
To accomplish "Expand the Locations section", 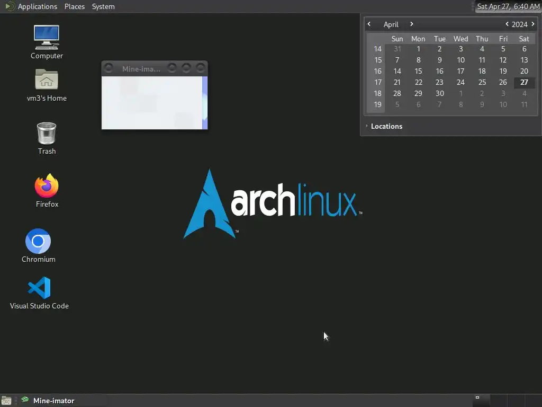I will 384,126.
